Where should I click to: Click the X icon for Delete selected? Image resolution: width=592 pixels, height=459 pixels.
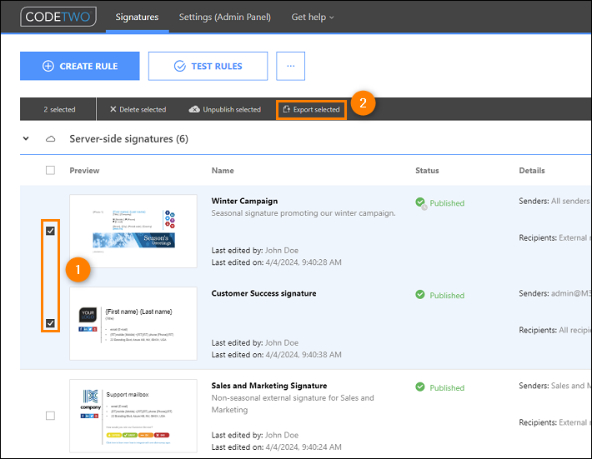(x=113, y=109)
